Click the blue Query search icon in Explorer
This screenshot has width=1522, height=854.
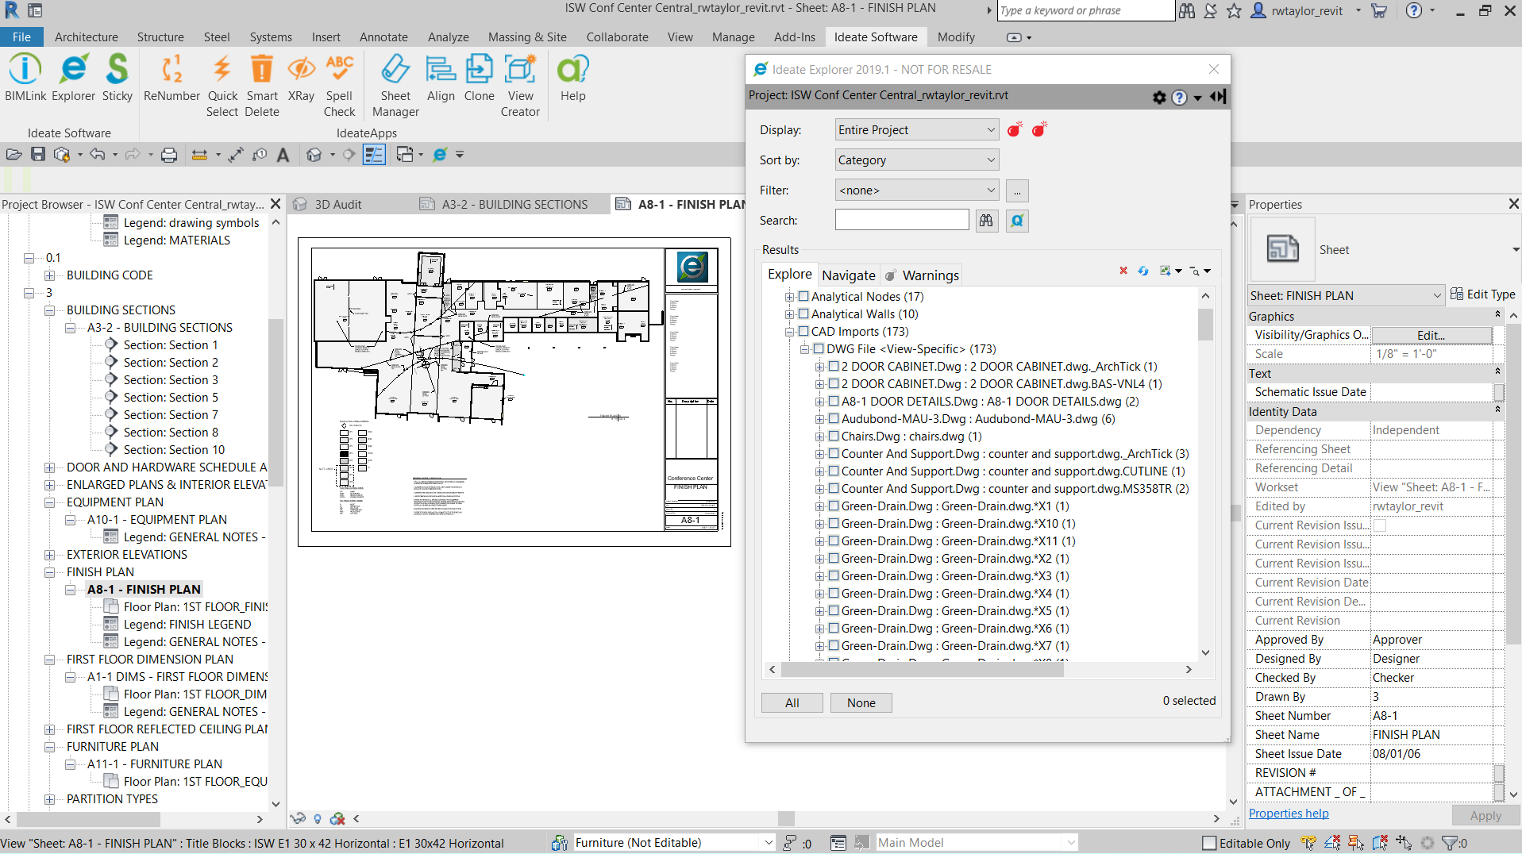pyautogui.click(x=1017, y=221)
